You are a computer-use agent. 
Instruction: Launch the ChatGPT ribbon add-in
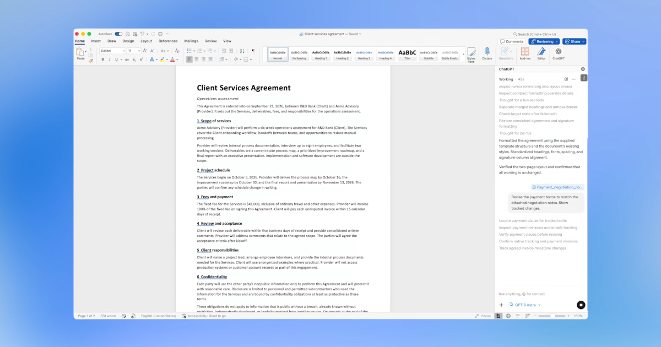559,53
